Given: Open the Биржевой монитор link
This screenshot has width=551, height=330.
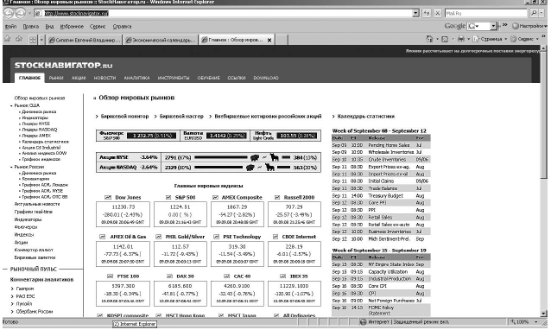Looking at the screenshot, I should point(124,117).
